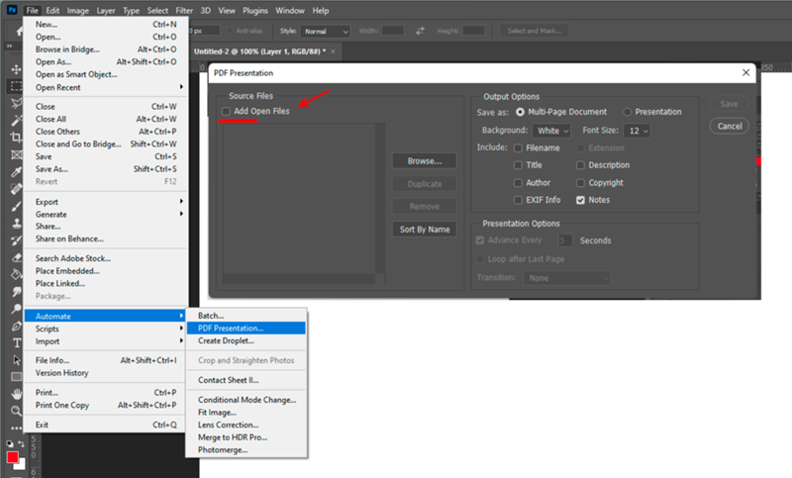
Task: Select the Rectangle shape tool
Action: (16, 376)
